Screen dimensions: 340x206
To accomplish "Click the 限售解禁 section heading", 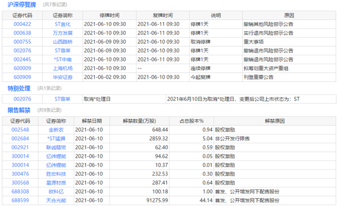I will coord(19,110).
